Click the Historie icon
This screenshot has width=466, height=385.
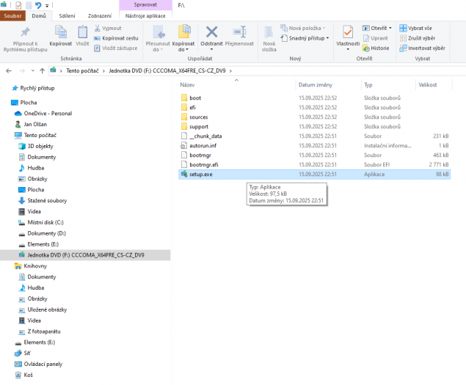366,48
